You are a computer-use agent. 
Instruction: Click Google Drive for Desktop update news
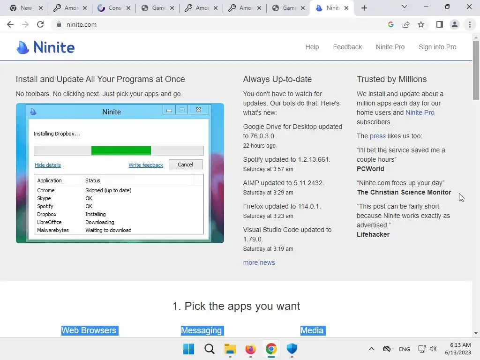click(x=292, y=131)
